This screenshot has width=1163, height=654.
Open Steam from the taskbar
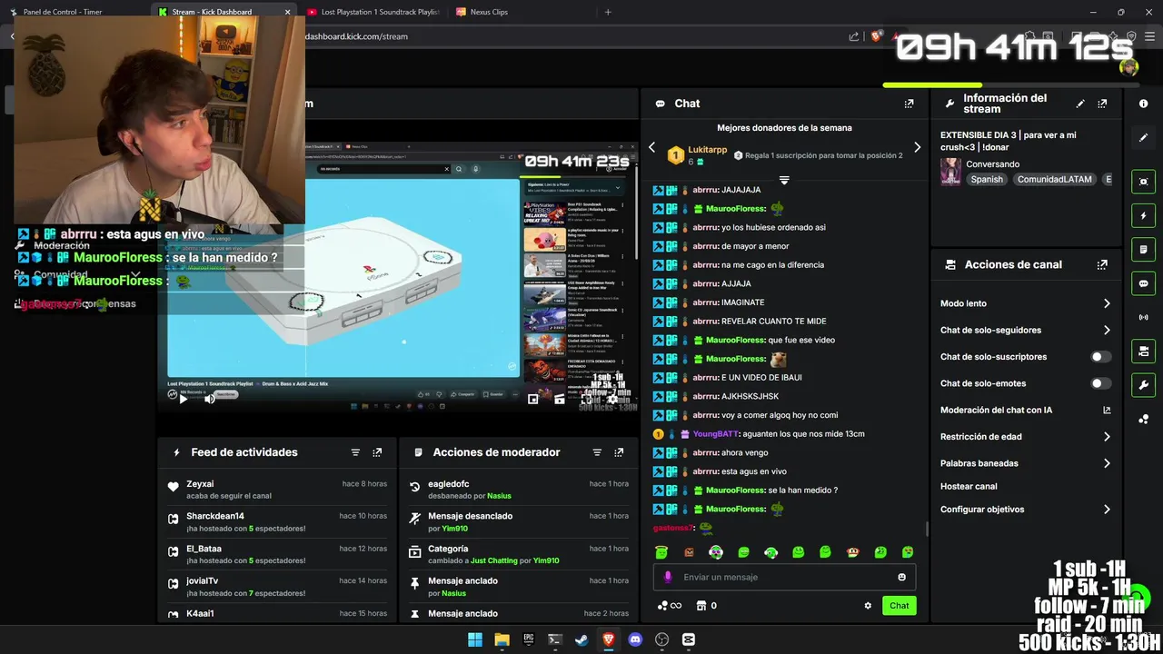581,639
